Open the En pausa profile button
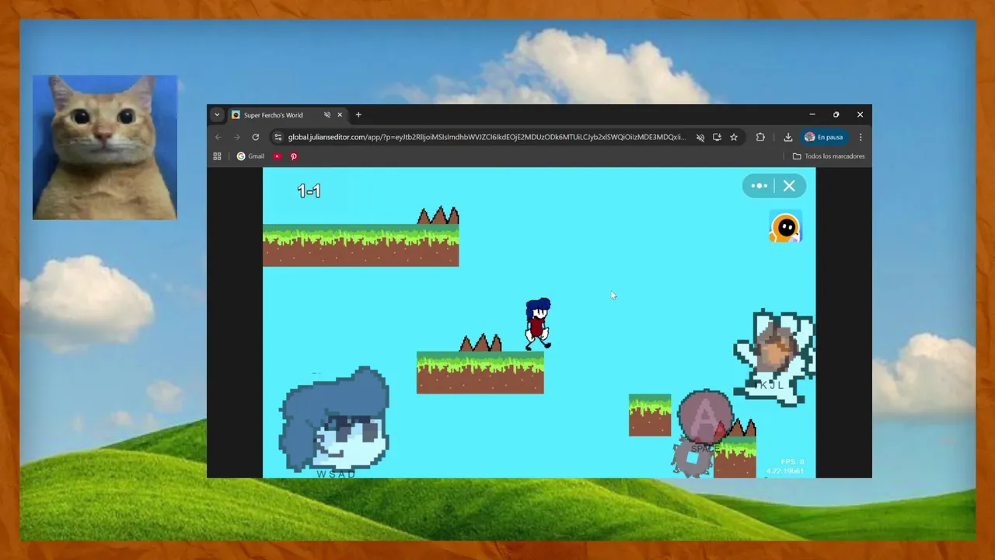This screenshot has height=560, width=995. [x=824, y=137]
